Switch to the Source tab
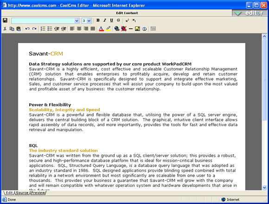The width and height of the screenshot is (269, 204). (x=22, y=193)
